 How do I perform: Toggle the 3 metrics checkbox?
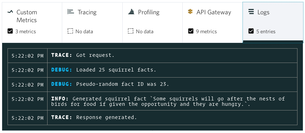(10, 31)
